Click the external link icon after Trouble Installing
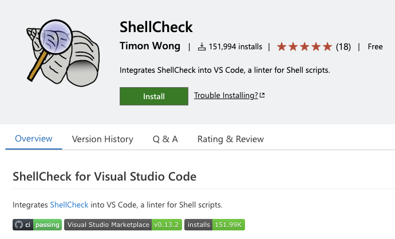Screen dimensions: 395x239 [262, 95]
